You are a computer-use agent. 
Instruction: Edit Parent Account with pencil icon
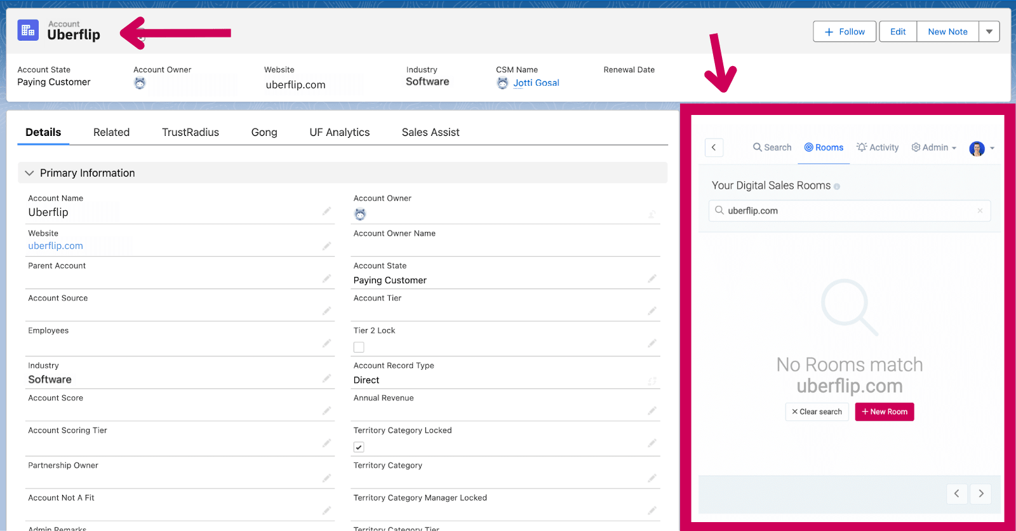(x=326, y=278)
